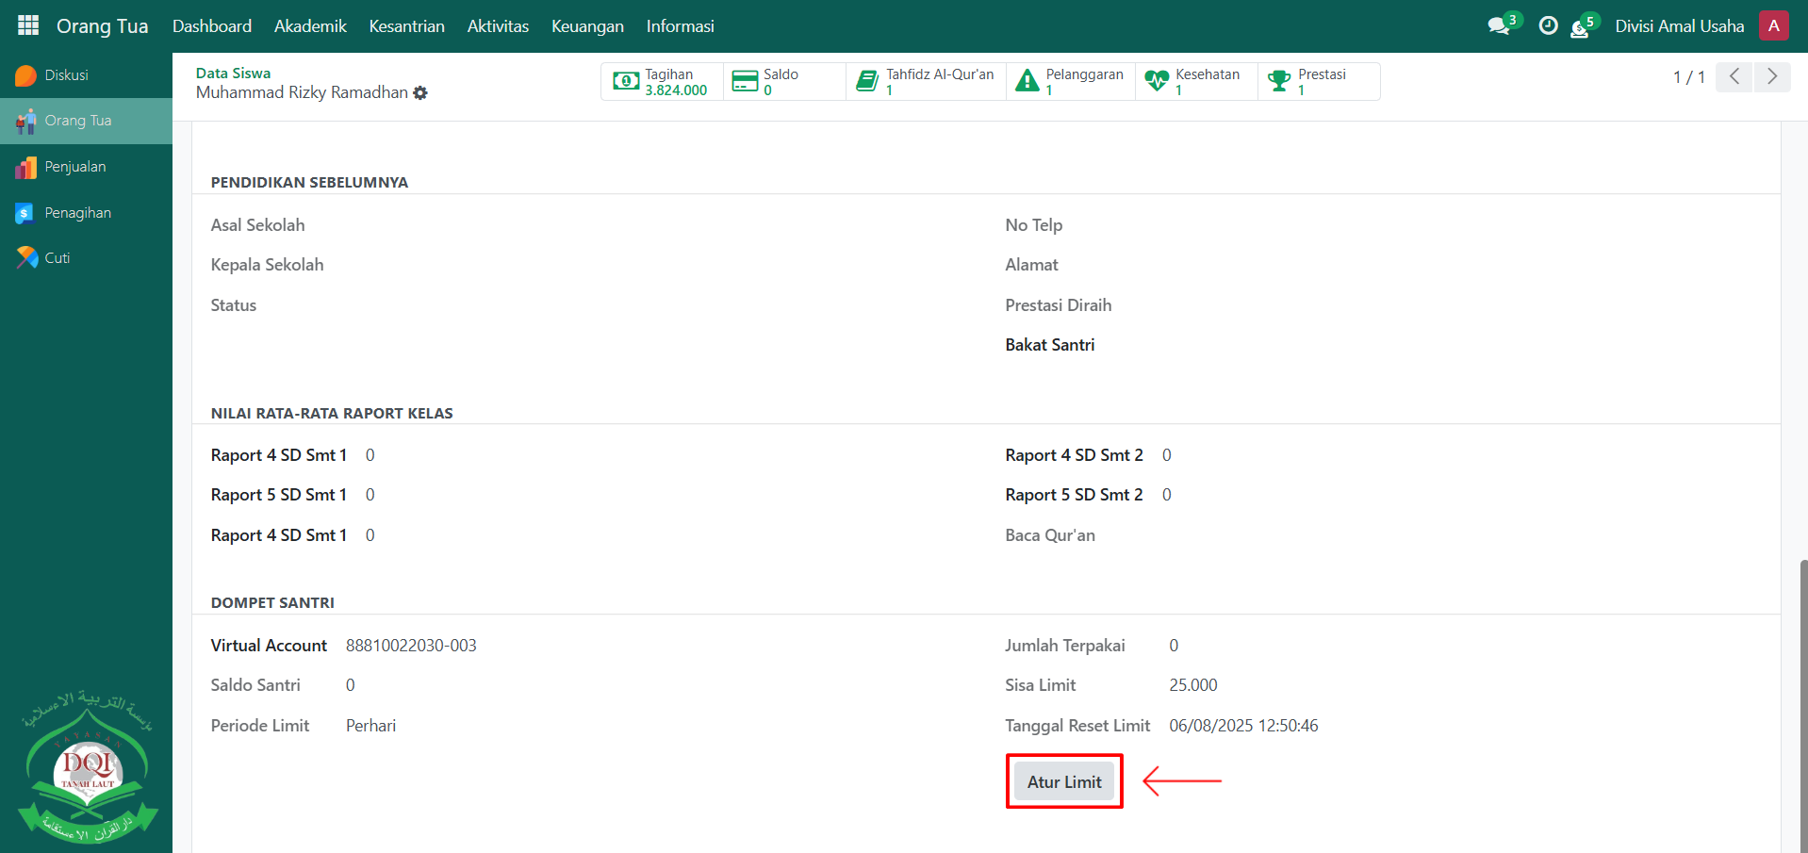Select Penjualan in the sidebar
1808x853 pixels.
click(x=75, y=167)
